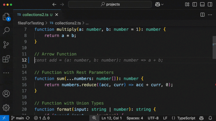
Task: Click 'return a * b;' on line 8
Action: (x=60, y=36)
